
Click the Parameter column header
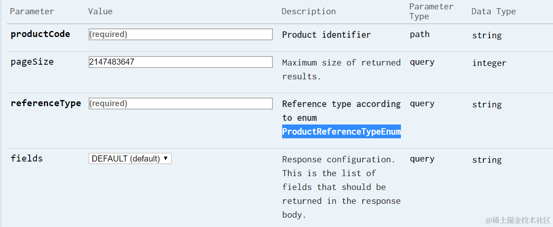[x=32, y=11]
